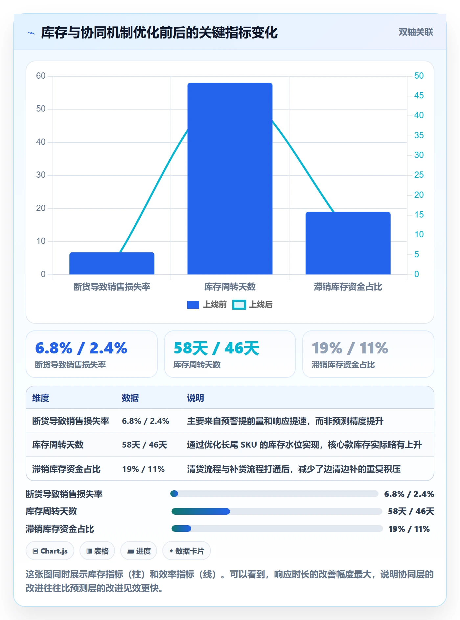460x620 pixels.
Task: Click right axis tick 50
Action: [x=419, y=76]
